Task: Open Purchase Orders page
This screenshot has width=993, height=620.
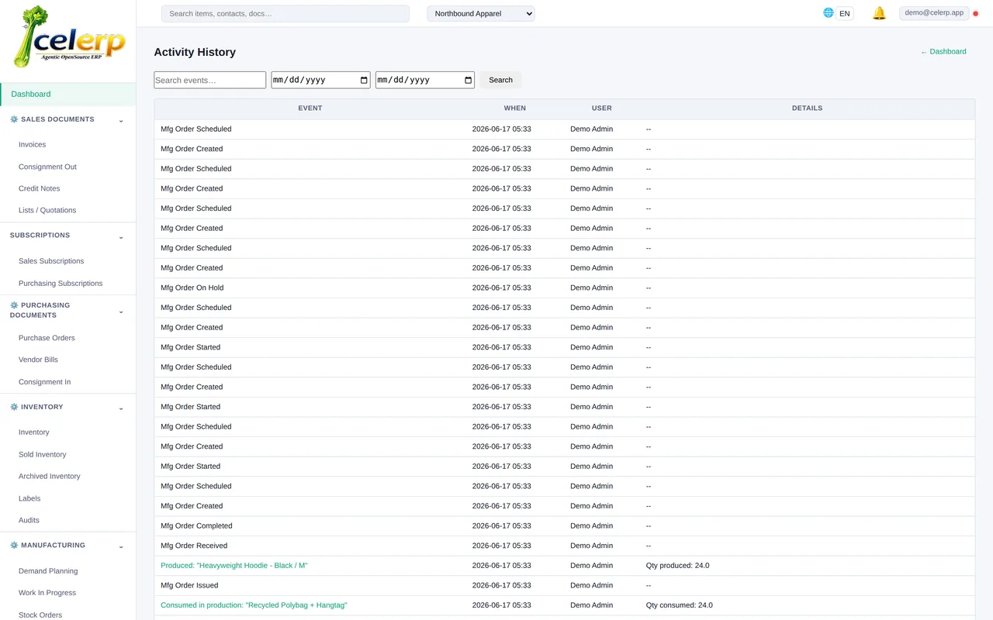Action: (47, 338)
